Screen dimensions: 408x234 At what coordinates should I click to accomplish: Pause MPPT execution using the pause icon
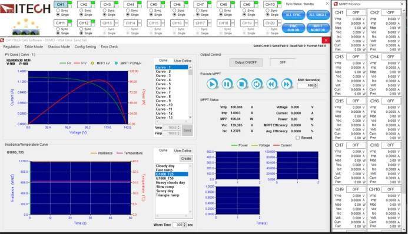pyautogui.click(x=227, y=84)
